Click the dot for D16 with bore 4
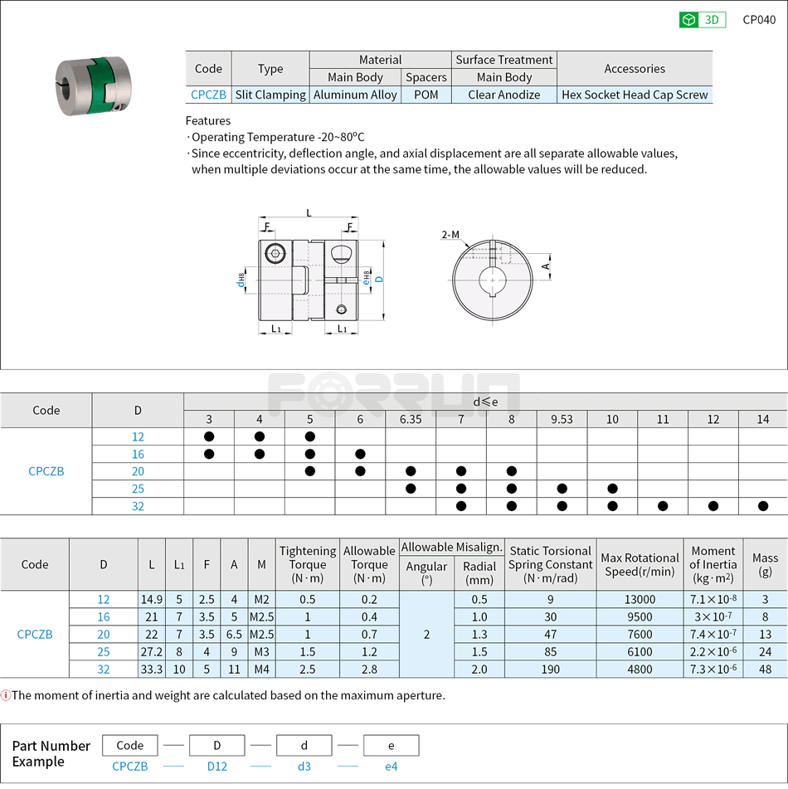 [260, 455]
